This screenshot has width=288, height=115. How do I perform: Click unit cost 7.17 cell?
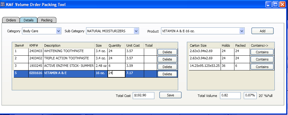(135, 74)
